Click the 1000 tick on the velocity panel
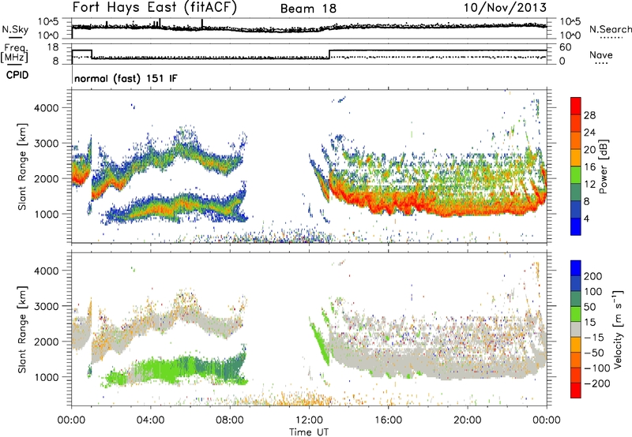 click(46, 377)
